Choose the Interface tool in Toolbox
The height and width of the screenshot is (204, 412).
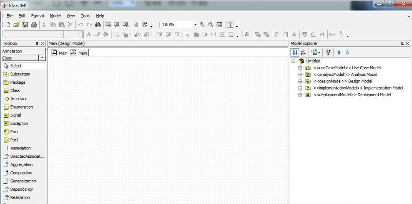(x=24, y=99)
